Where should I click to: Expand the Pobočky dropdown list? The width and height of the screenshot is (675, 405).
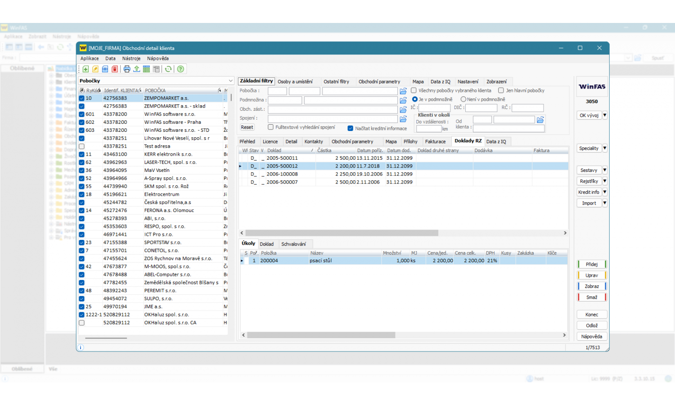(230, 81)
